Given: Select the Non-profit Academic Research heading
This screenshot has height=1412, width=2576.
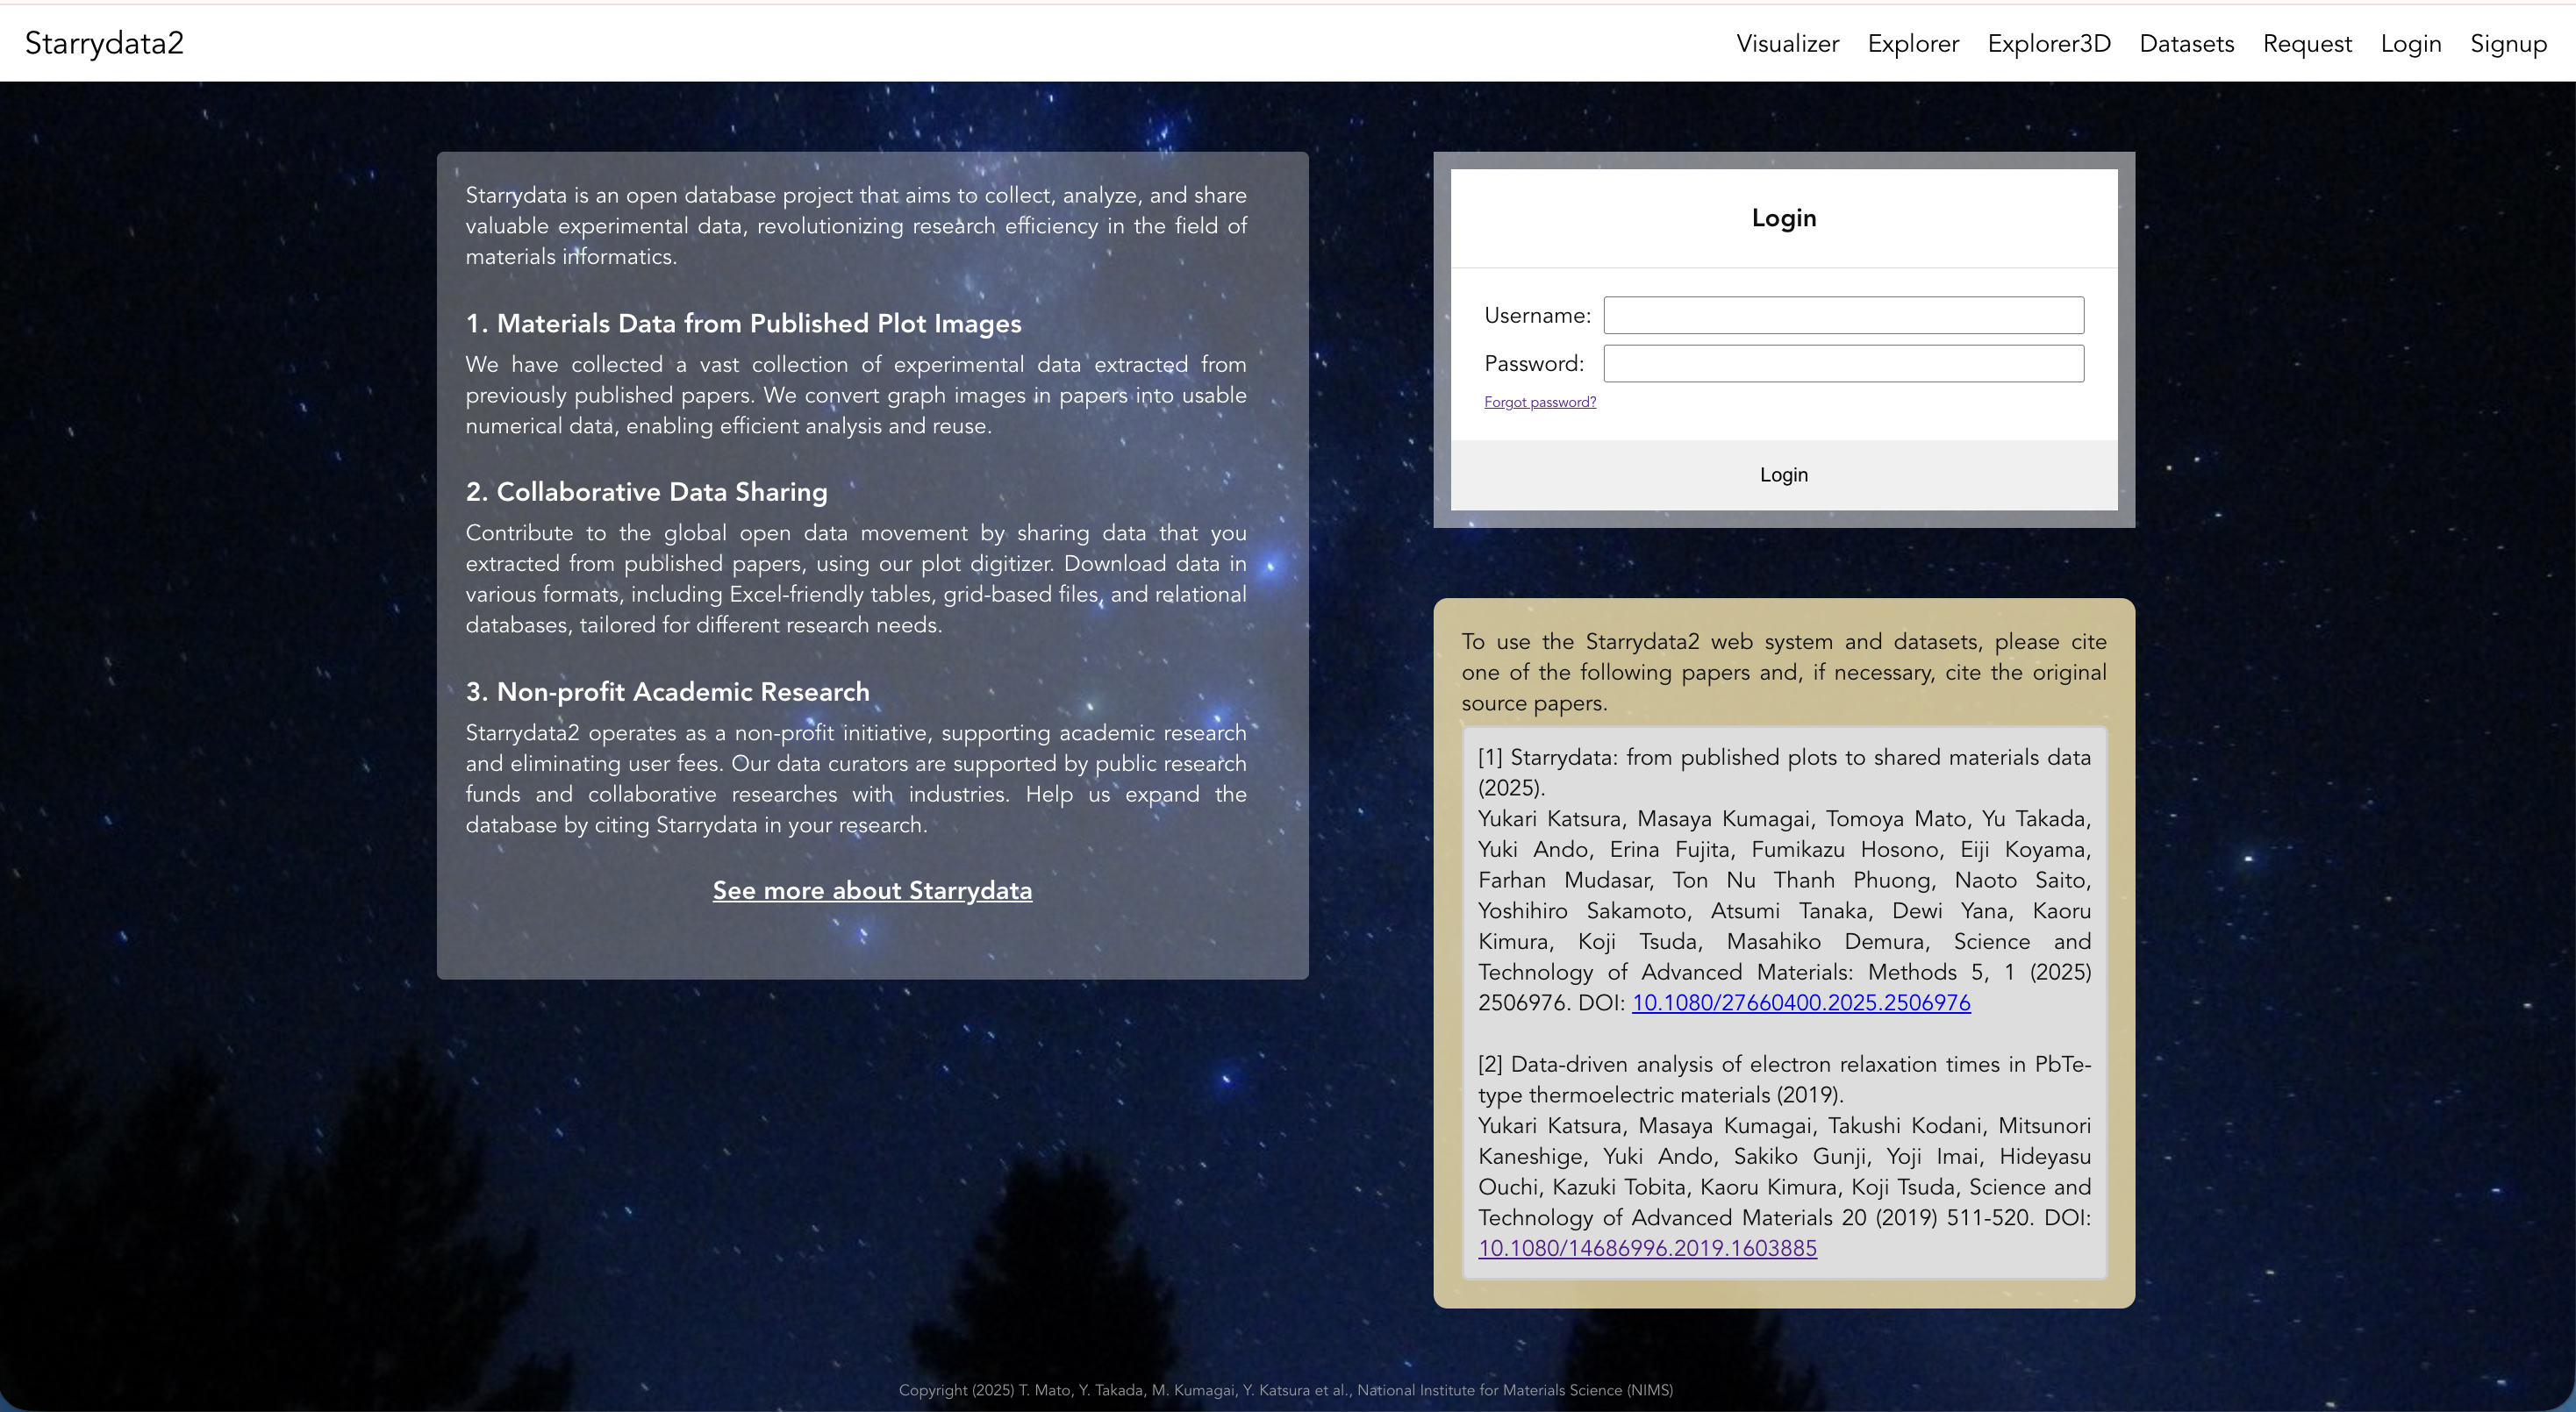Looking at the screenshot, I should (667, 691).
